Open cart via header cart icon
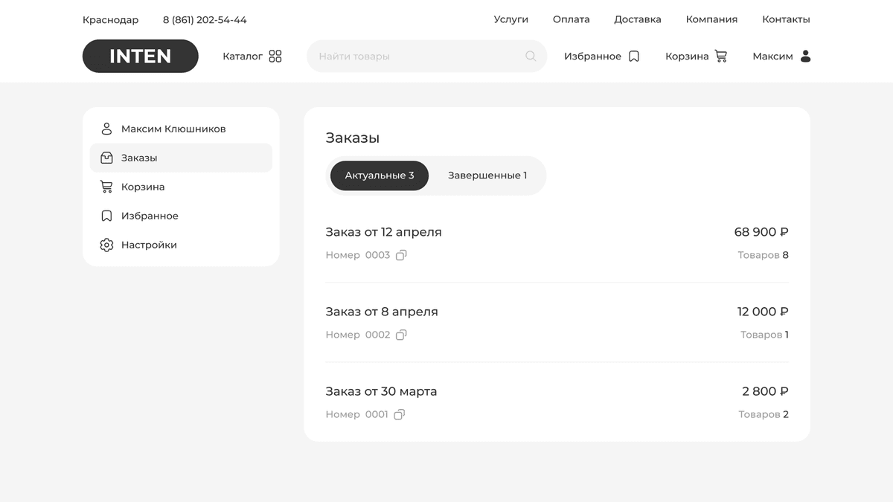 click(721, 57)
